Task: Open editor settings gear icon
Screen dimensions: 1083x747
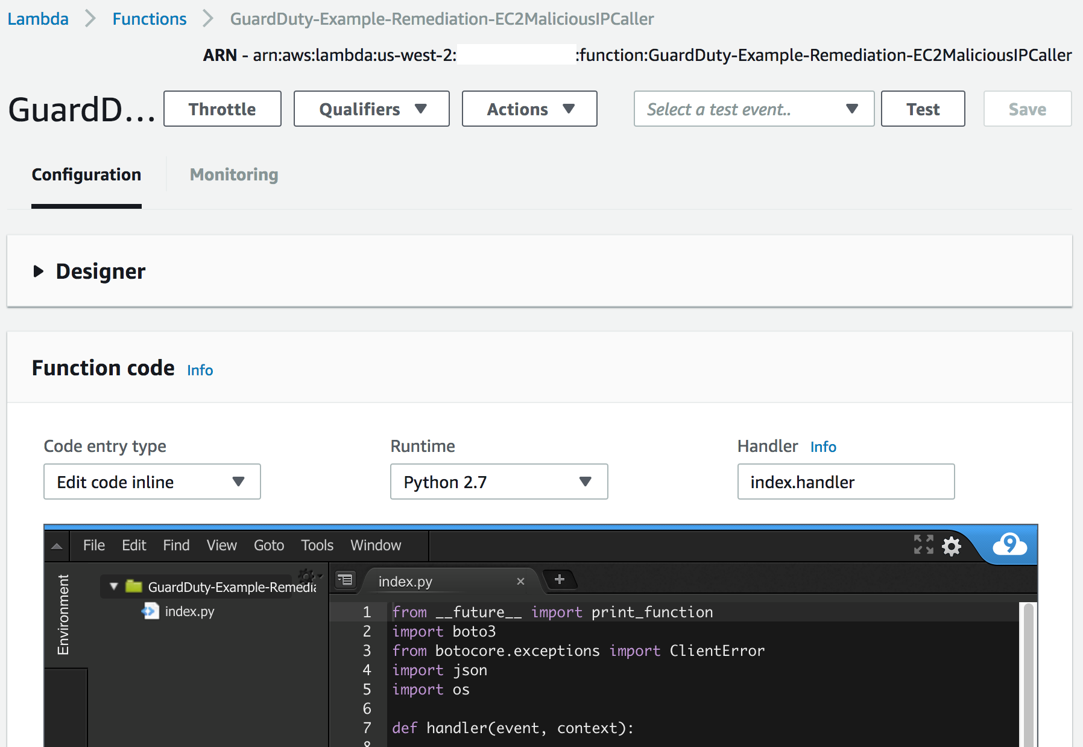Action: coord(952,546)
